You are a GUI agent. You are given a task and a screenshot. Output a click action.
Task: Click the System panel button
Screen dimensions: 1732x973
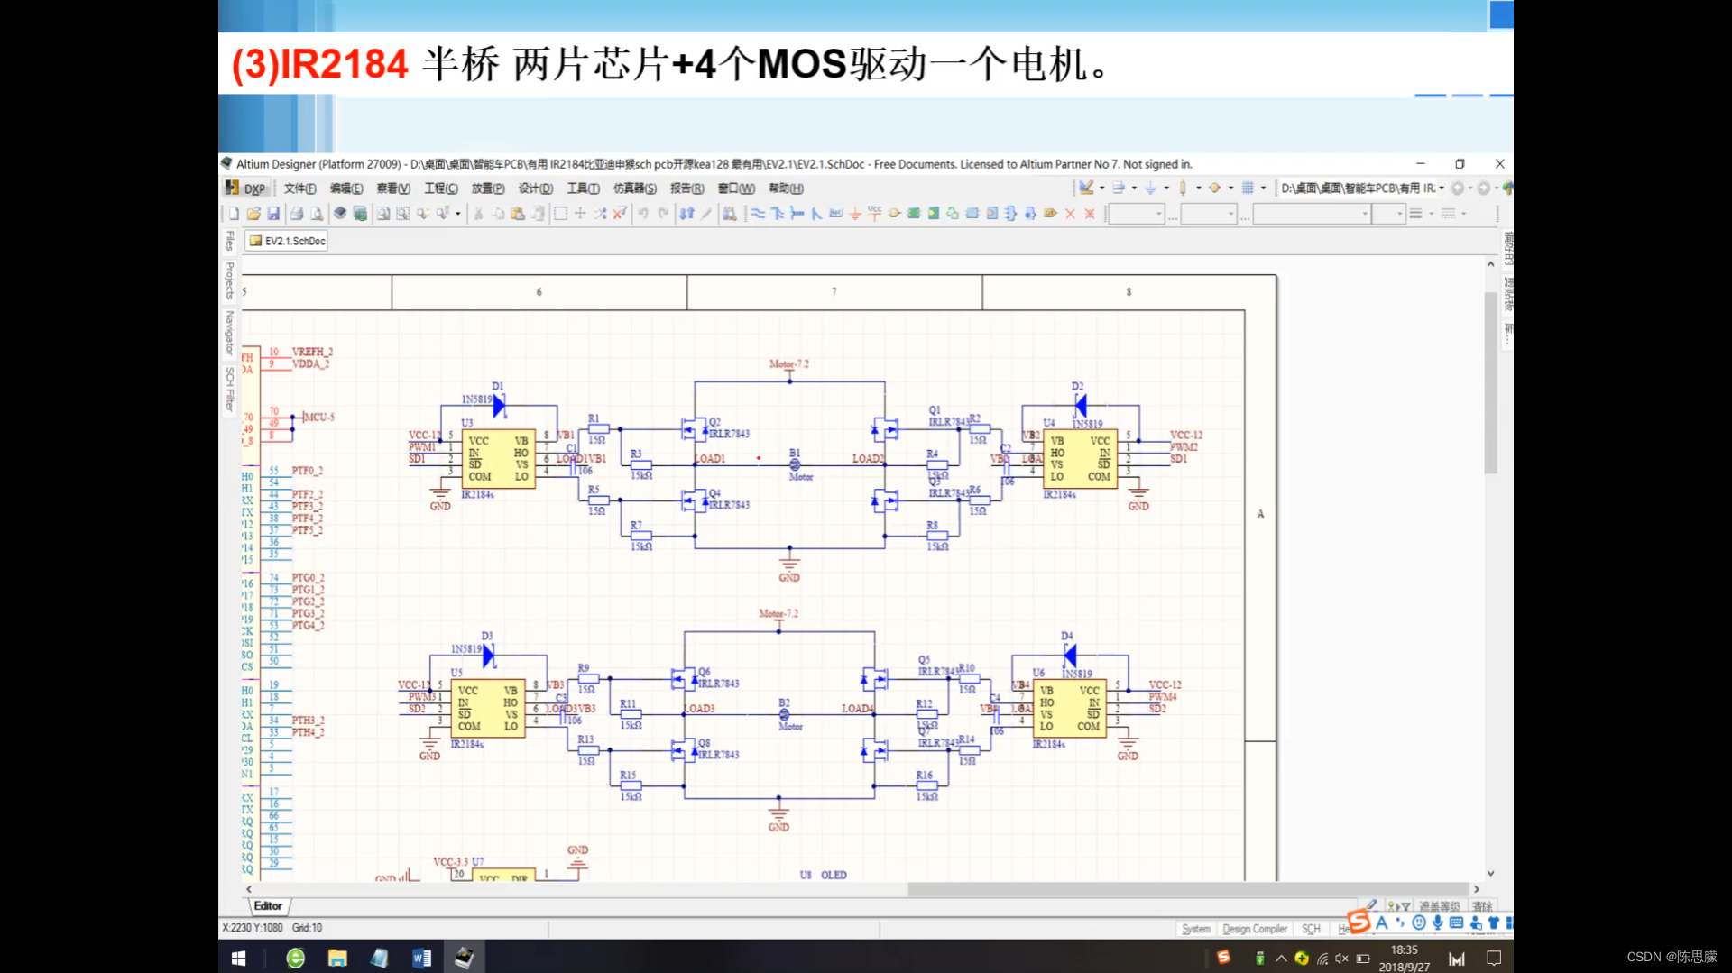(1196, 929)
